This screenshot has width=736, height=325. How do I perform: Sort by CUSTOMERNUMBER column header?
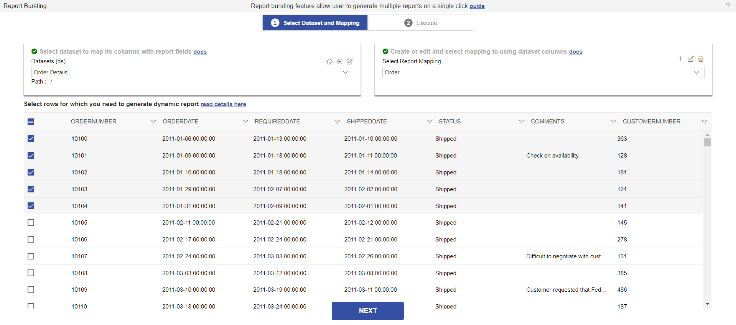651,121
